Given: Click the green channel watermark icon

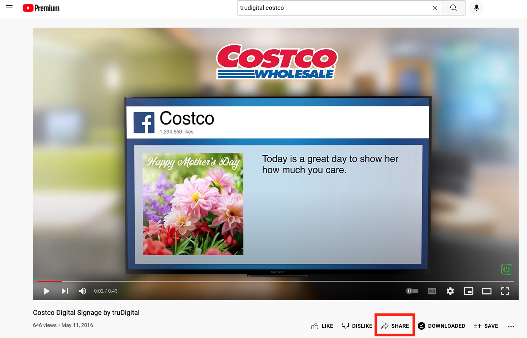Looking at the screenshot, I should coord(507,269).
